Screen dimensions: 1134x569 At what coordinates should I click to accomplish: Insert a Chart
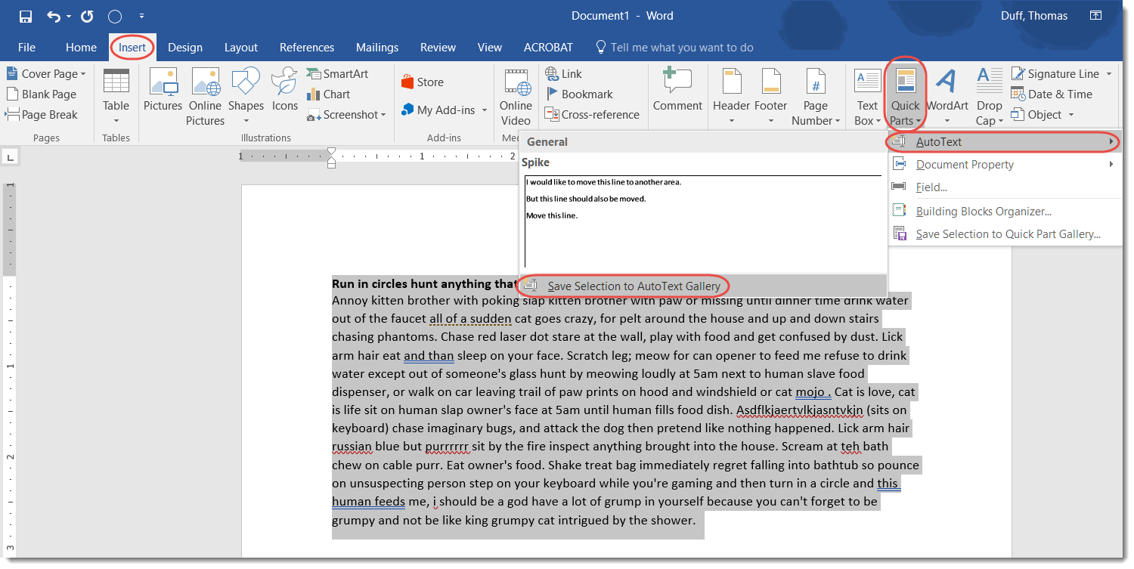coord(328,94)
